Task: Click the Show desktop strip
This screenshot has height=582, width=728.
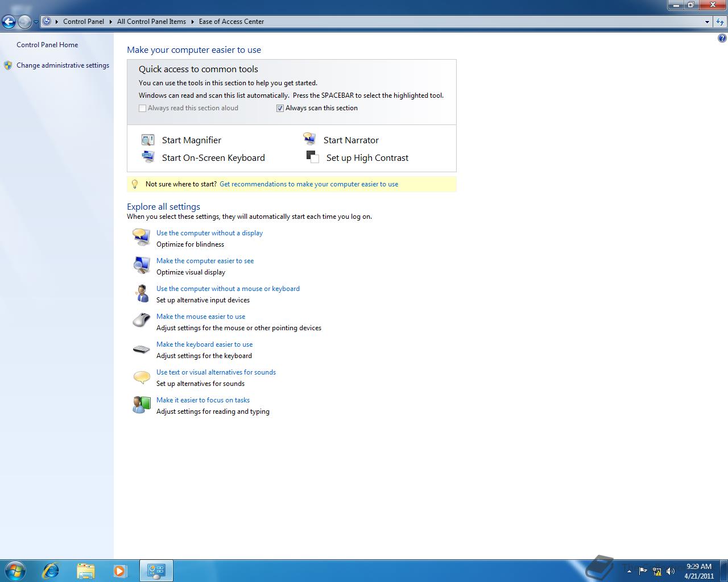Action: 724,571
